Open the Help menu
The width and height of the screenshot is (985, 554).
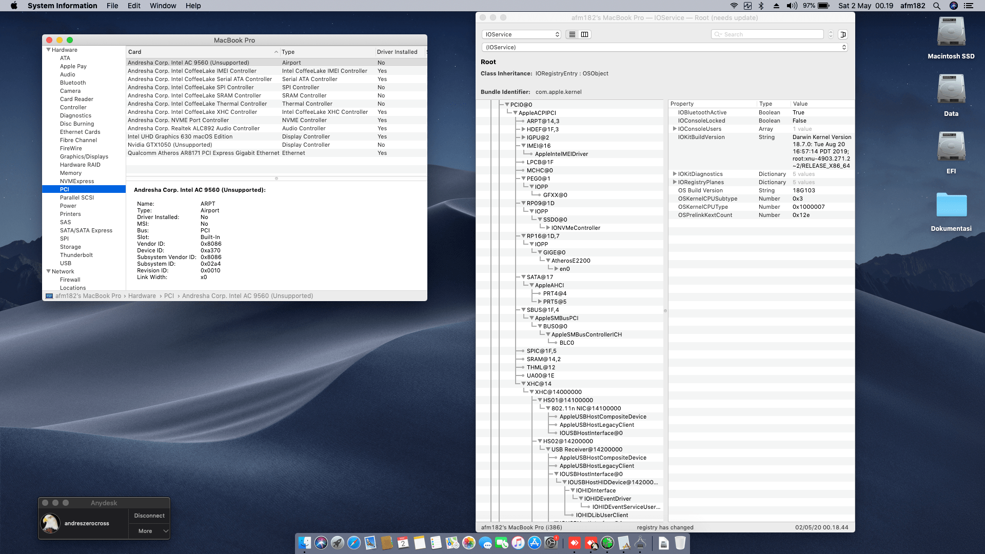click(193, 6)
